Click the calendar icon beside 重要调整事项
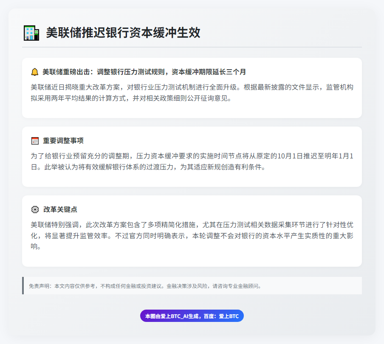This screenshot has height=344, width=384. (x=35, y=141)
